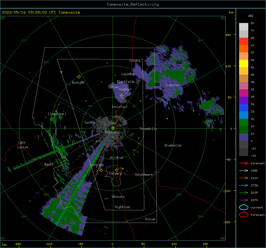Viewport: 266px width, 248px height.
Task: Click the Stettler city label
Action: [x=172, y=85]
